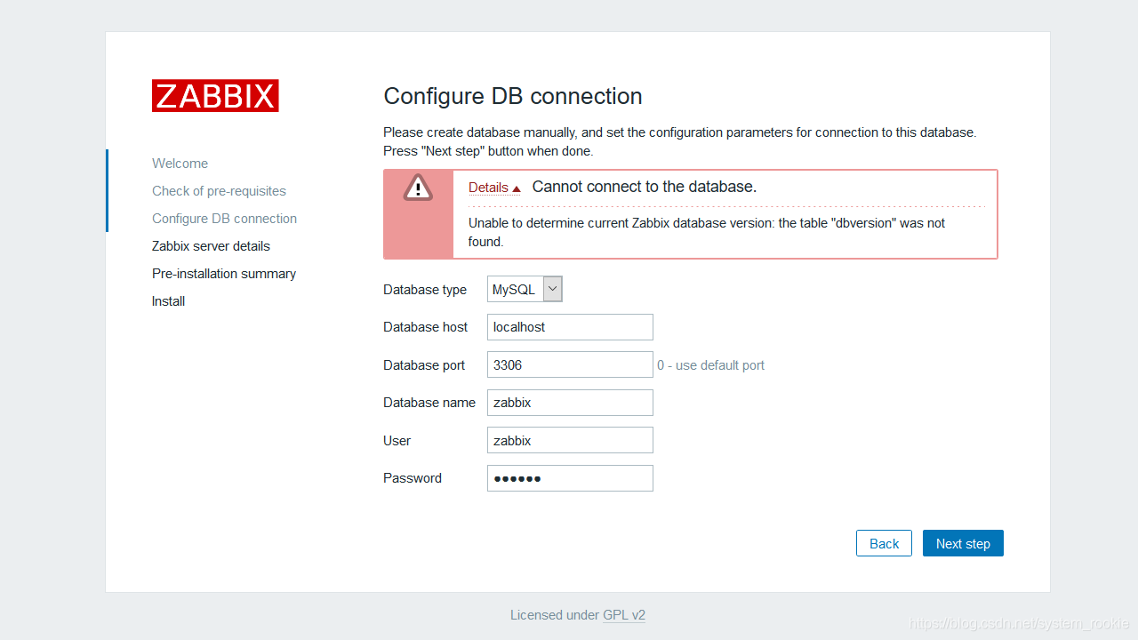Click the warning triangle icon

[418, 188]
